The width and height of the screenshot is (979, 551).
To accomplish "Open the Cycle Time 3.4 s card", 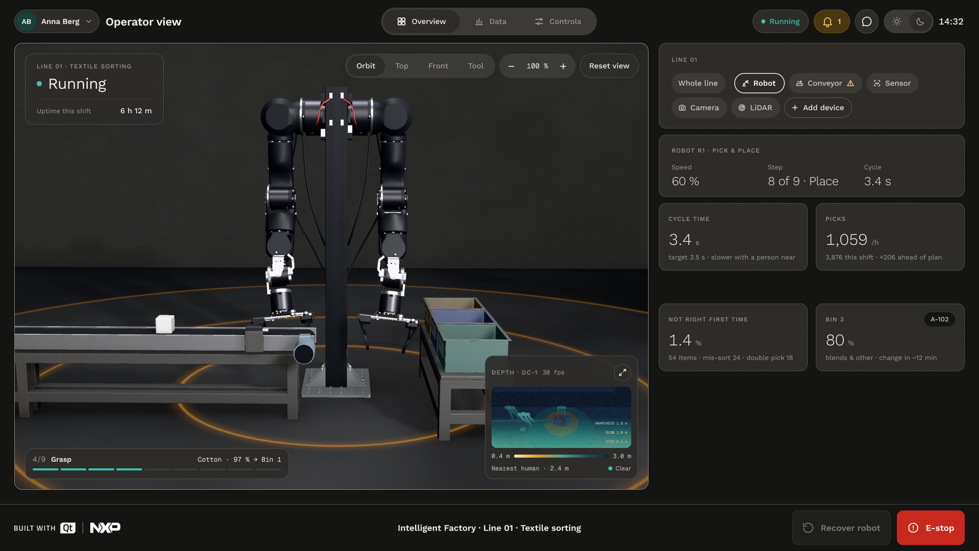I will pos(733,237).
